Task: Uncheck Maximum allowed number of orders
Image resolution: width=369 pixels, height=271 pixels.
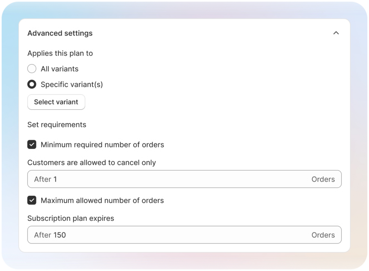Action: (x=32, y=200)
